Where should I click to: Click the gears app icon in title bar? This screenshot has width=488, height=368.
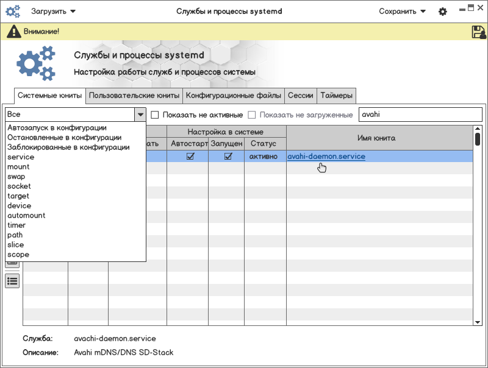(13, 12)
